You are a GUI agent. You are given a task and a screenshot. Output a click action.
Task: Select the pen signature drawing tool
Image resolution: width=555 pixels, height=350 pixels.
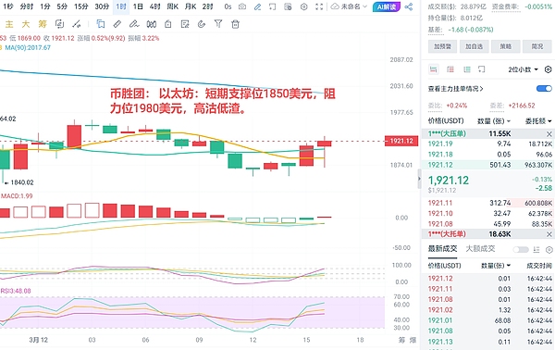(x=134, y=24)
